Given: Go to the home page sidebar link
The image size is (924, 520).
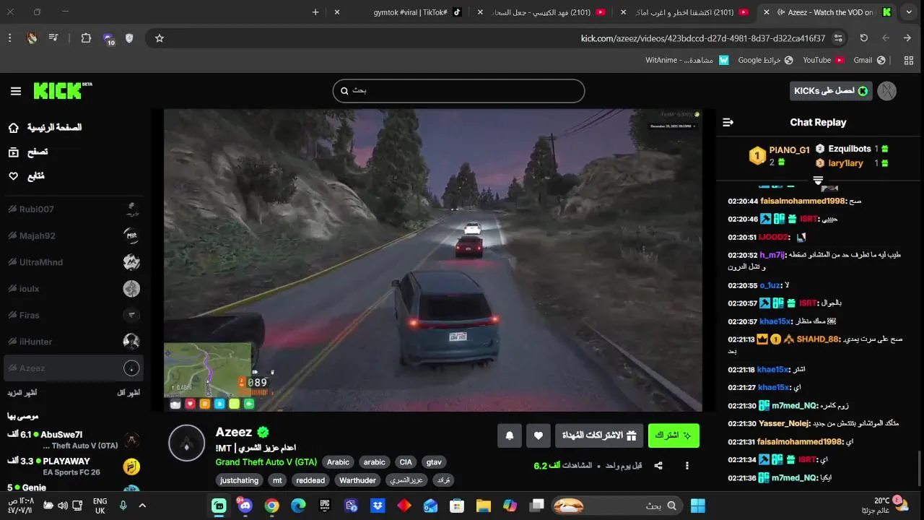Looking at the screenshot, I should pos(45,128).
